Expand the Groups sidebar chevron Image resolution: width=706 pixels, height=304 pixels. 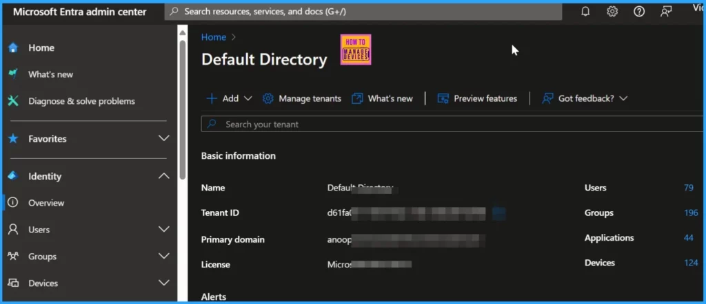coord(164,256)
